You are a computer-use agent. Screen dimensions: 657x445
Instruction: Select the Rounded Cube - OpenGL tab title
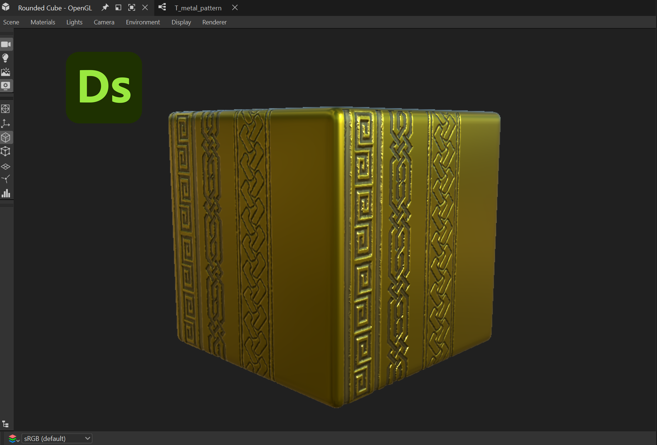[55, 8]
